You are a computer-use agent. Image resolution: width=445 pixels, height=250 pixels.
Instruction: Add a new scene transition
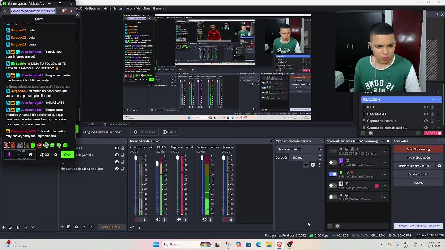[306, 165]
